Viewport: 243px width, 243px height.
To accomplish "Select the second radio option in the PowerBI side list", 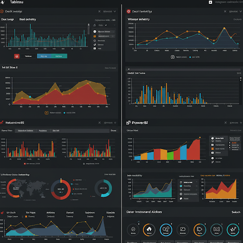I will 230,145.
